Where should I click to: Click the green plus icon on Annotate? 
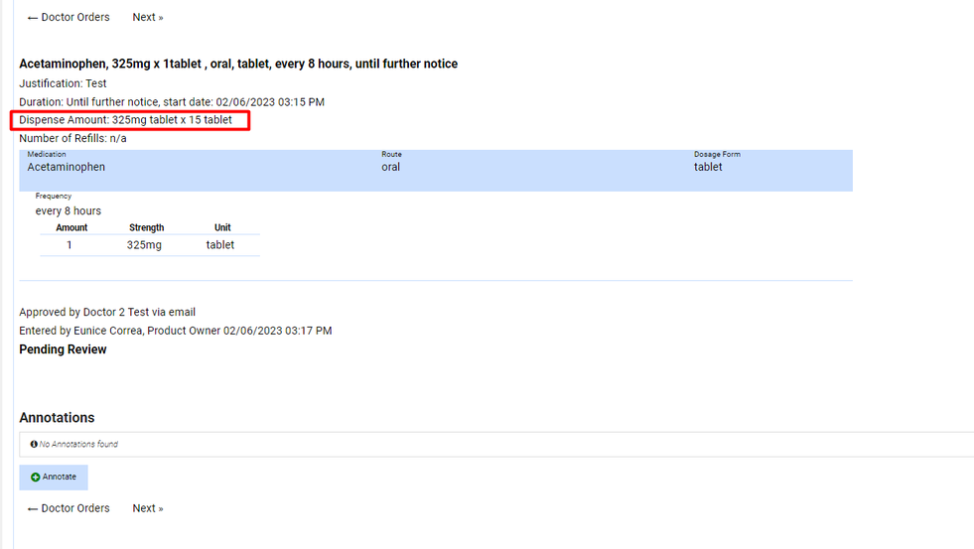(x=36, y=478)
